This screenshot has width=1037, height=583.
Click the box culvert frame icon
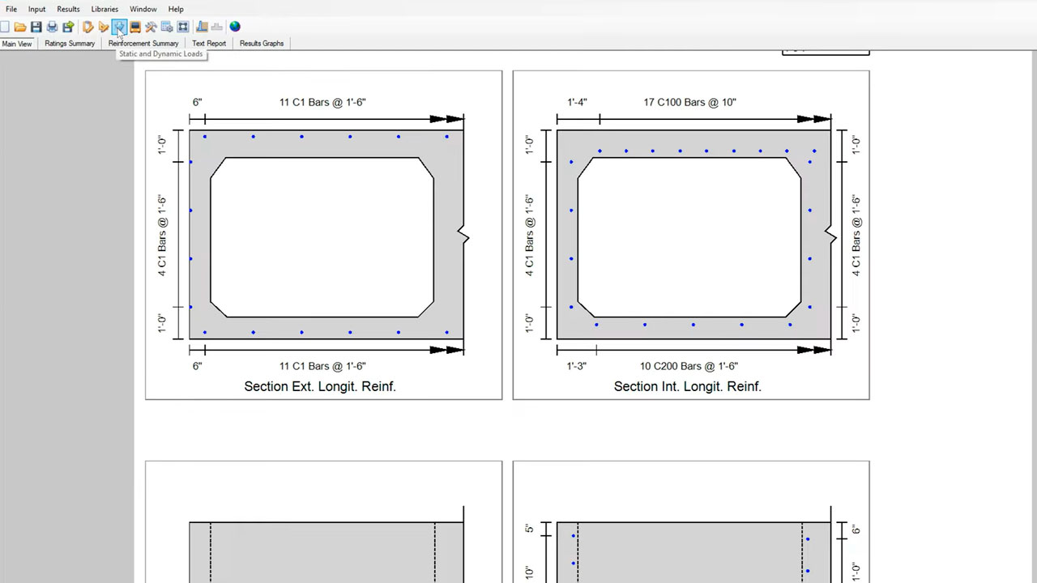[183, 27]
